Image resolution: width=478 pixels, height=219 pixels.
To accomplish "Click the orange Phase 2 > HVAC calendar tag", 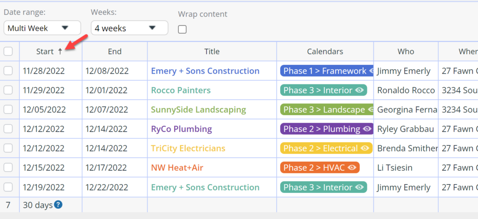I will pos(320,168).
